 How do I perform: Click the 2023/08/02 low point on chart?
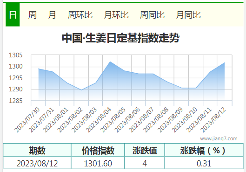[81, 90]
